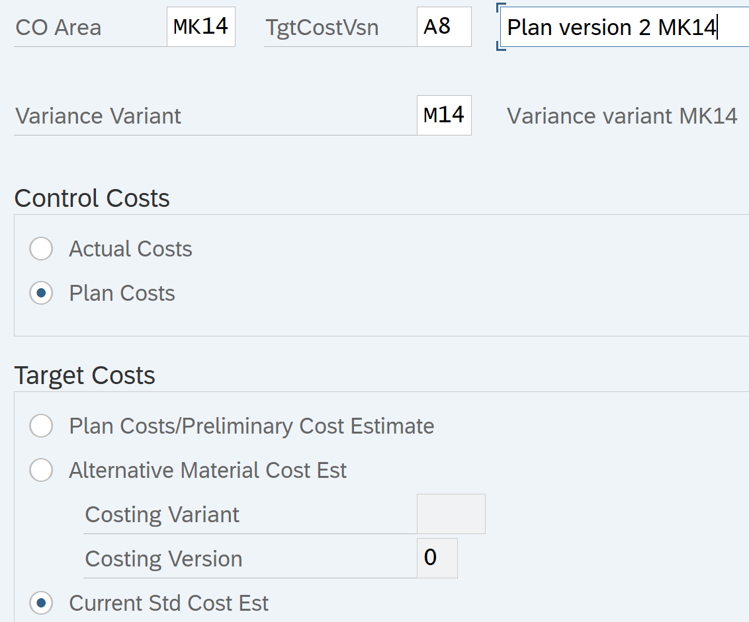This screenshot has height=622, width=749.
Task: Click the Variance Variant field showing M14
Action: (443, 116)
